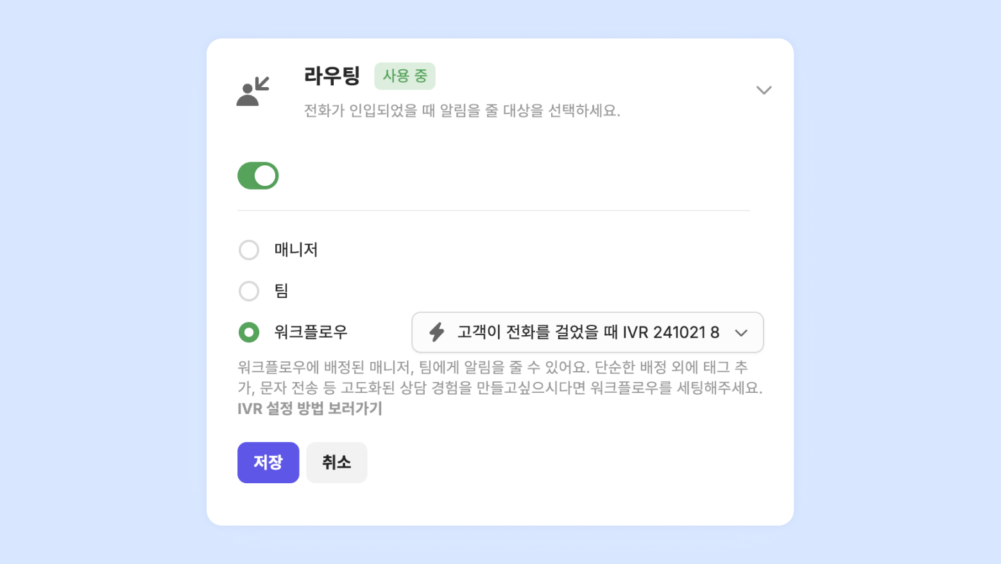Screen dimensions: 1001x564
Task: Click the 팀 option label text
Action: click(x=282, y=291)
